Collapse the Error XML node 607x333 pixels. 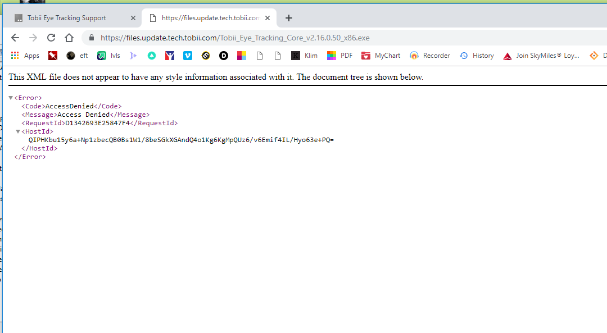(x=11, y=98)
